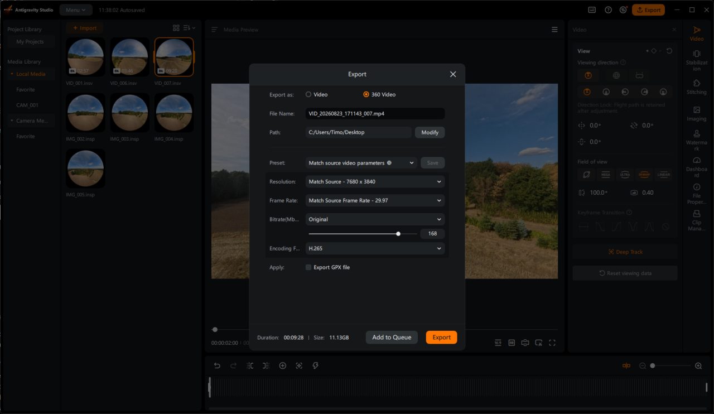
Task: Click the Add to Queue button
Action: point(392,337)
